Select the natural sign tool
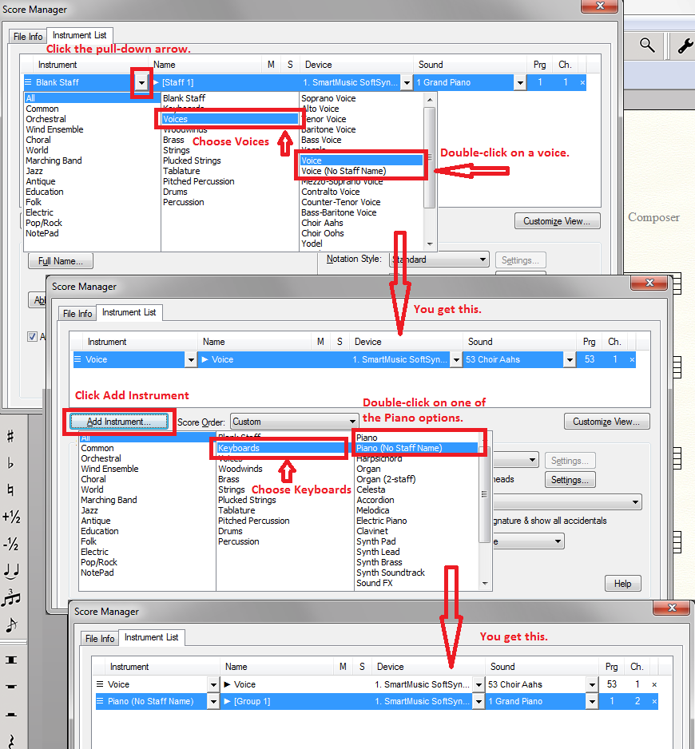This screenshot has width=695, height=749. [10, 489]
